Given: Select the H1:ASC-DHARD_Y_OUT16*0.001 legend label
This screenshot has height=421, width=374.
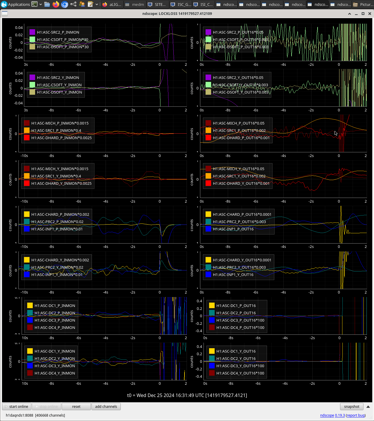Looking at the screenshot, I should (x=241, y=183).
